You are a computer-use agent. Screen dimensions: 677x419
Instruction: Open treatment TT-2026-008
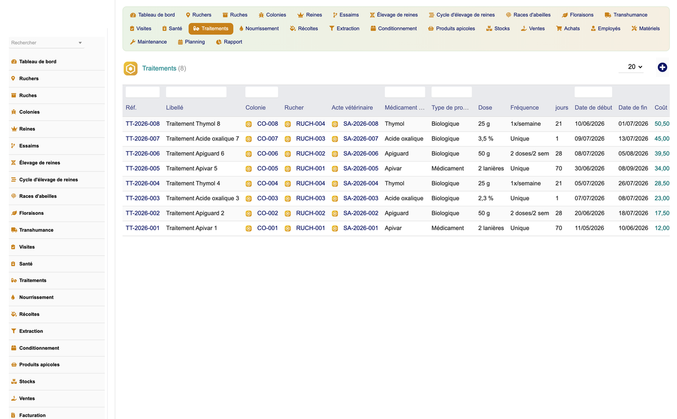pos(143,124)
